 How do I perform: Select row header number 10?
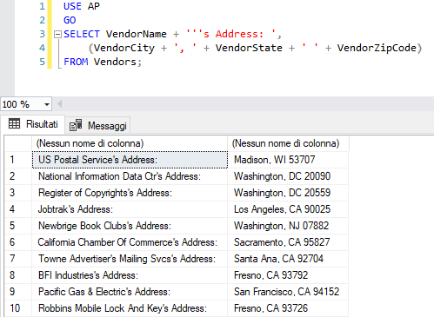(18, 308)
